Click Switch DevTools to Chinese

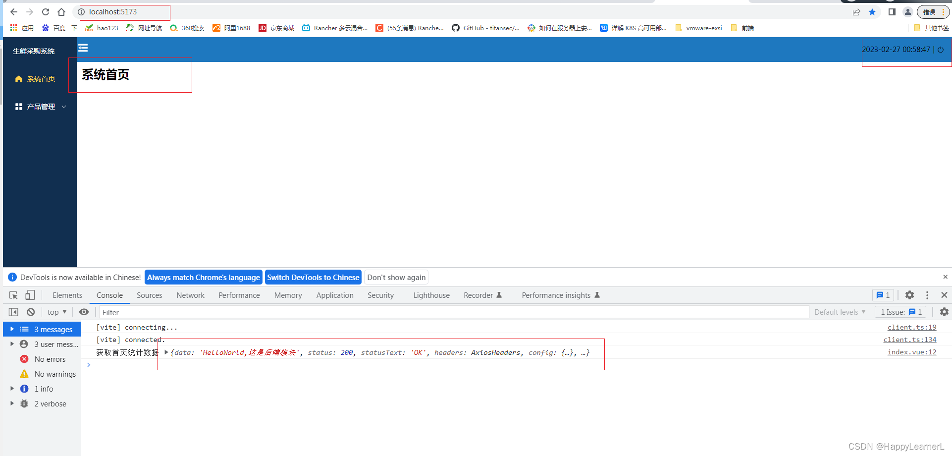tap(313, 278)
